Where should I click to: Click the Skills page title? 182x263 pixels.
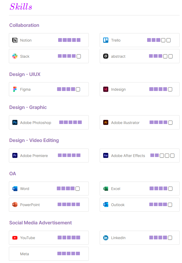click(21, 7)
